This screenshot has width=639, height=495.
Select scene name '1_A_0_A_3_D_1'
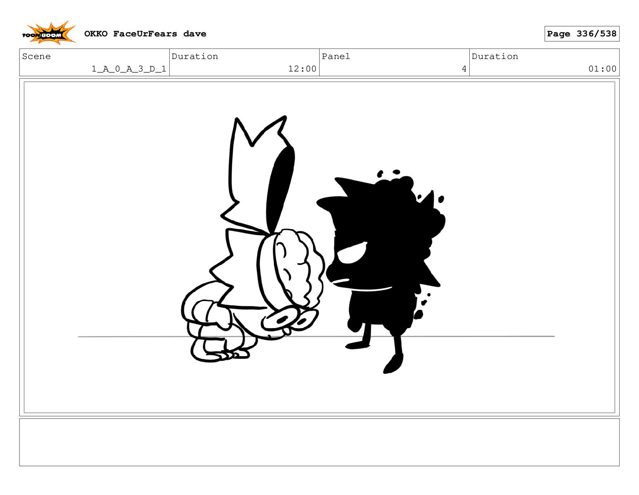tap(129, 69)
